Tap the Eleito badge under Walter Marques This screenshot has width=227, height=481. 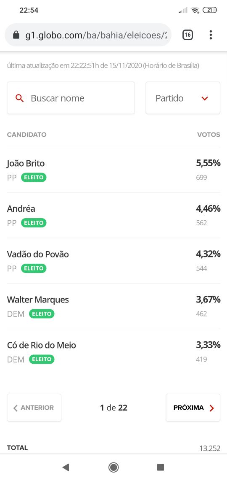pyautogui.click(x=42, y=314)
